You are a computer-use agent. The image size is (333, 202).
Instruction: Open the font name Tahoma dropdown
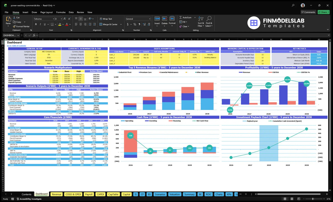(53, 19)
